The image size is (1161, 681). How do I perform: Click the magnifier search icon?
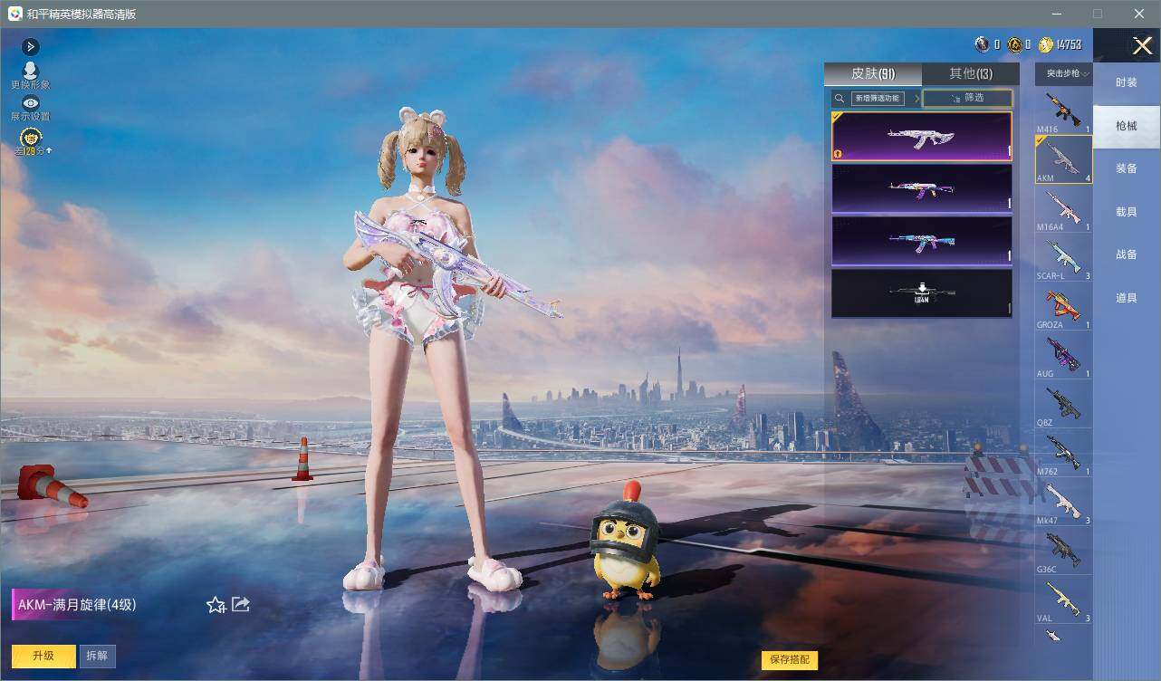click(x=840, y=98)
